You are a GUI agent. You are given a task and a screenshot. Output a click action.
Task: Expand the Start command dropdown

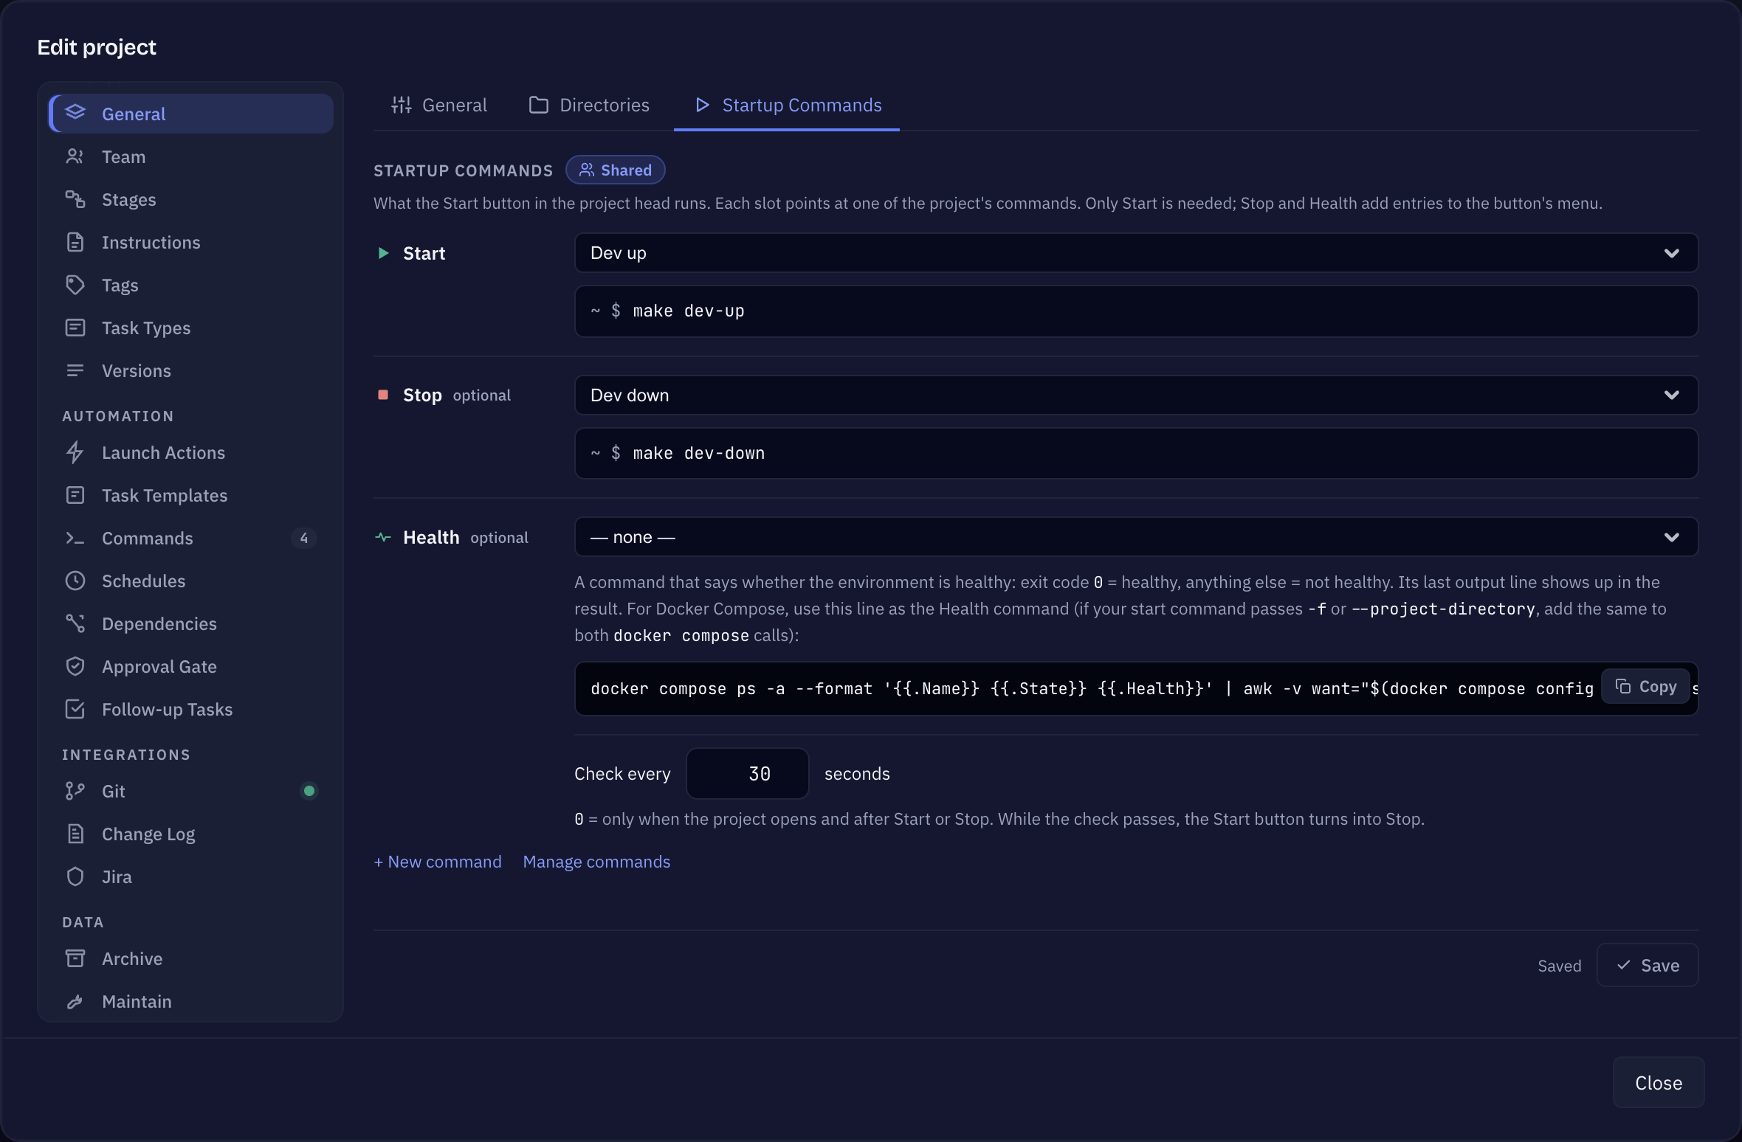pyautogui.click(x=1136, y=253)
